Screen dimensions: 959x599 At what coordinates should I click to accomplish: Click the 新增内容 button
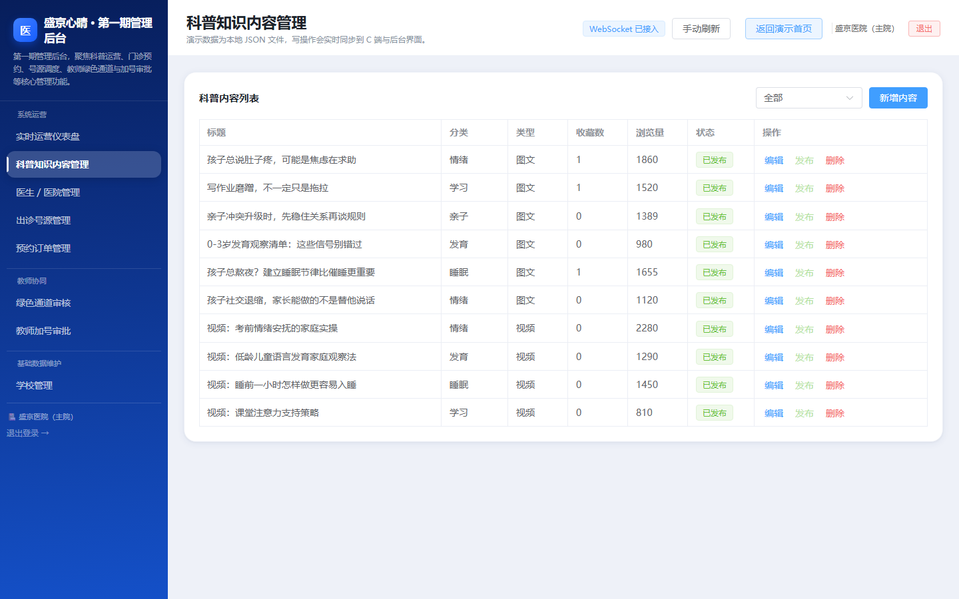coord(898,98)
